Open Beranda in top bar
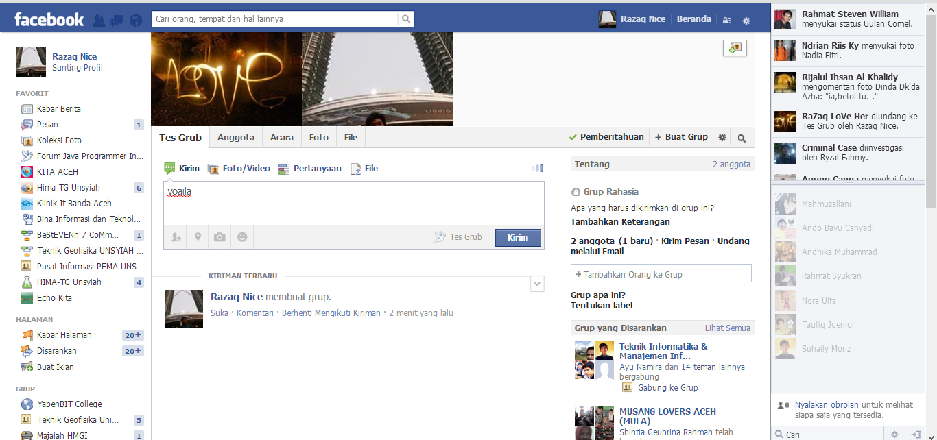937x440 pixels. [694, 19]
